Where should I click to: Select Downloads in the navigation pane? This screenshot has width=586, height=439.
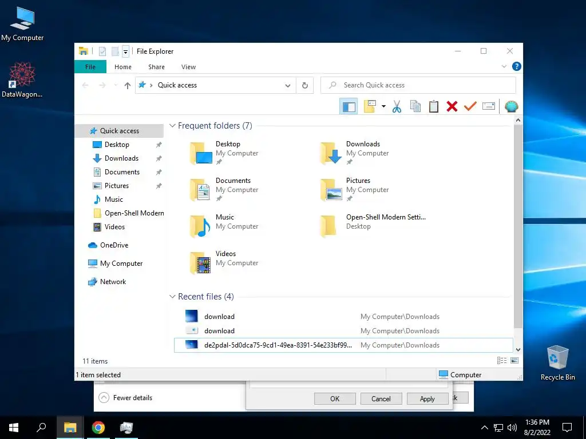pyautogui.click(x=121, y=158)
